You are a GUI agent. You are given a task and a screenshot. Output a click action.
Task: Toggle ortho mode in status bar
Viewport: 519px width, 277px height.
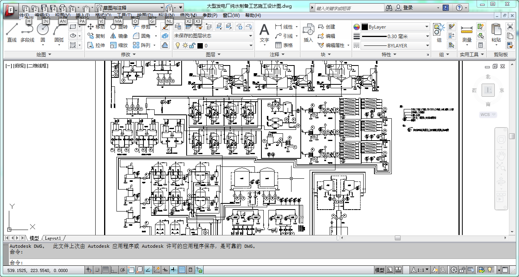coord(114,270)
